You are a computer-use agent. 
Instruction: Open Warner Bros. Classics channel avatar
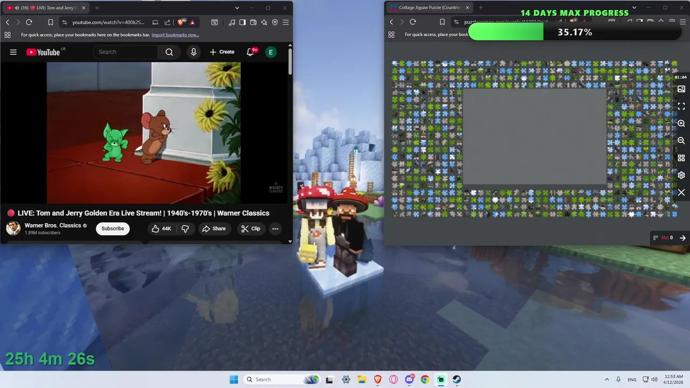coord(13,228)
